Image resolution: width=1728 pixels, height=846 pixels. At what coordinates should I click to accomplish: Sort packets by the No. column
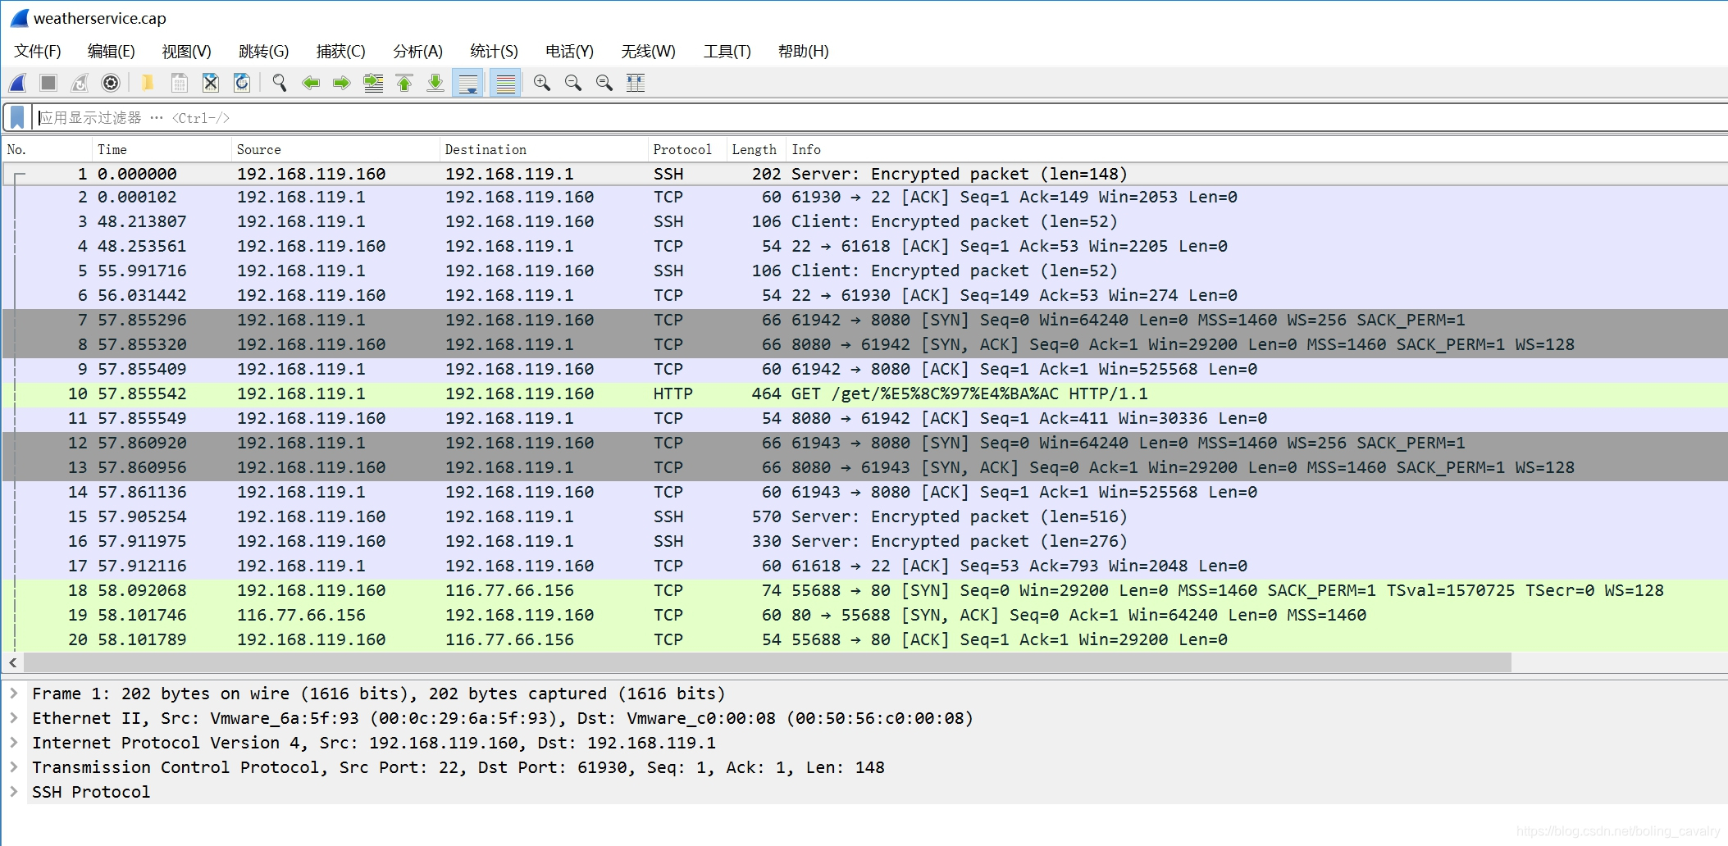[x=47, y=149]
